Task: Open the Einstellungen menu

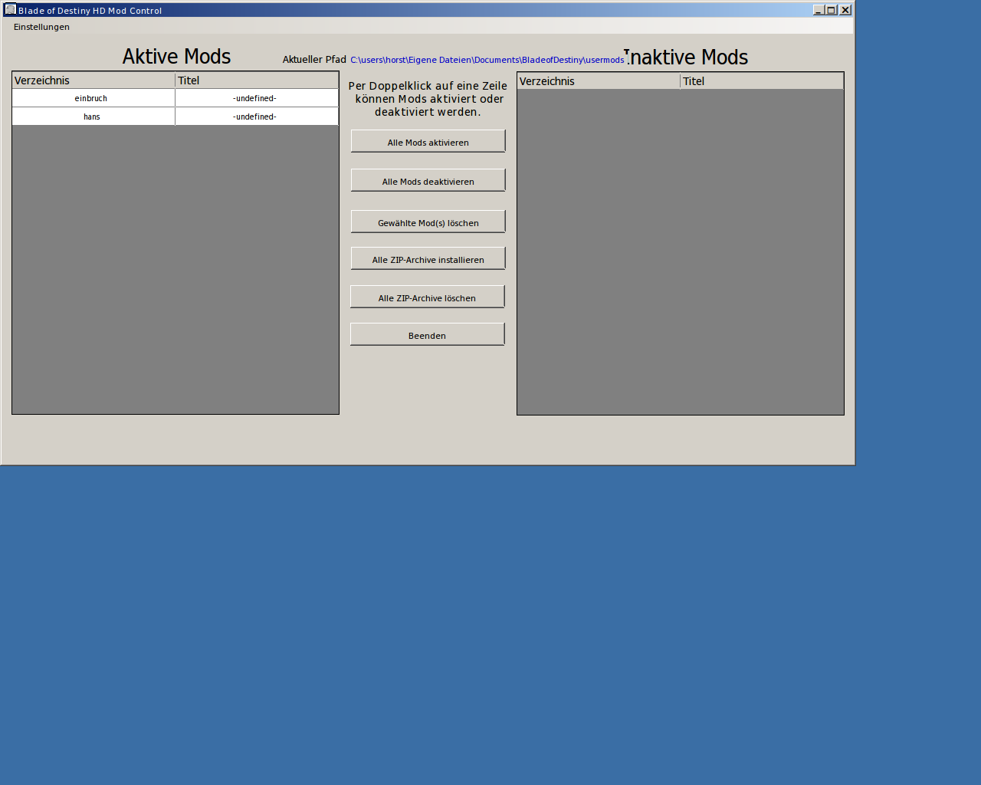Action: pos(41,27)
